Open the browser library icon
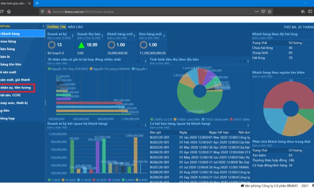This screenshot has width=314, height=188. [303, 12]
